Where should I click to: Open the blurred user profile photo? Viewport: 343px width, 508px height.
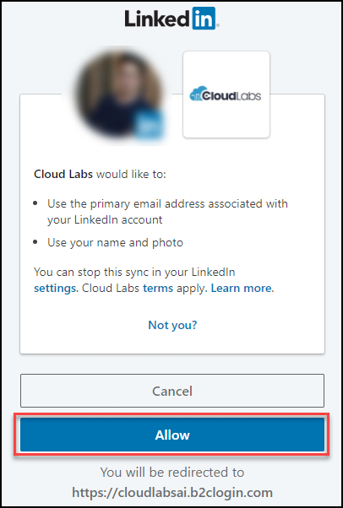point(121,95)
